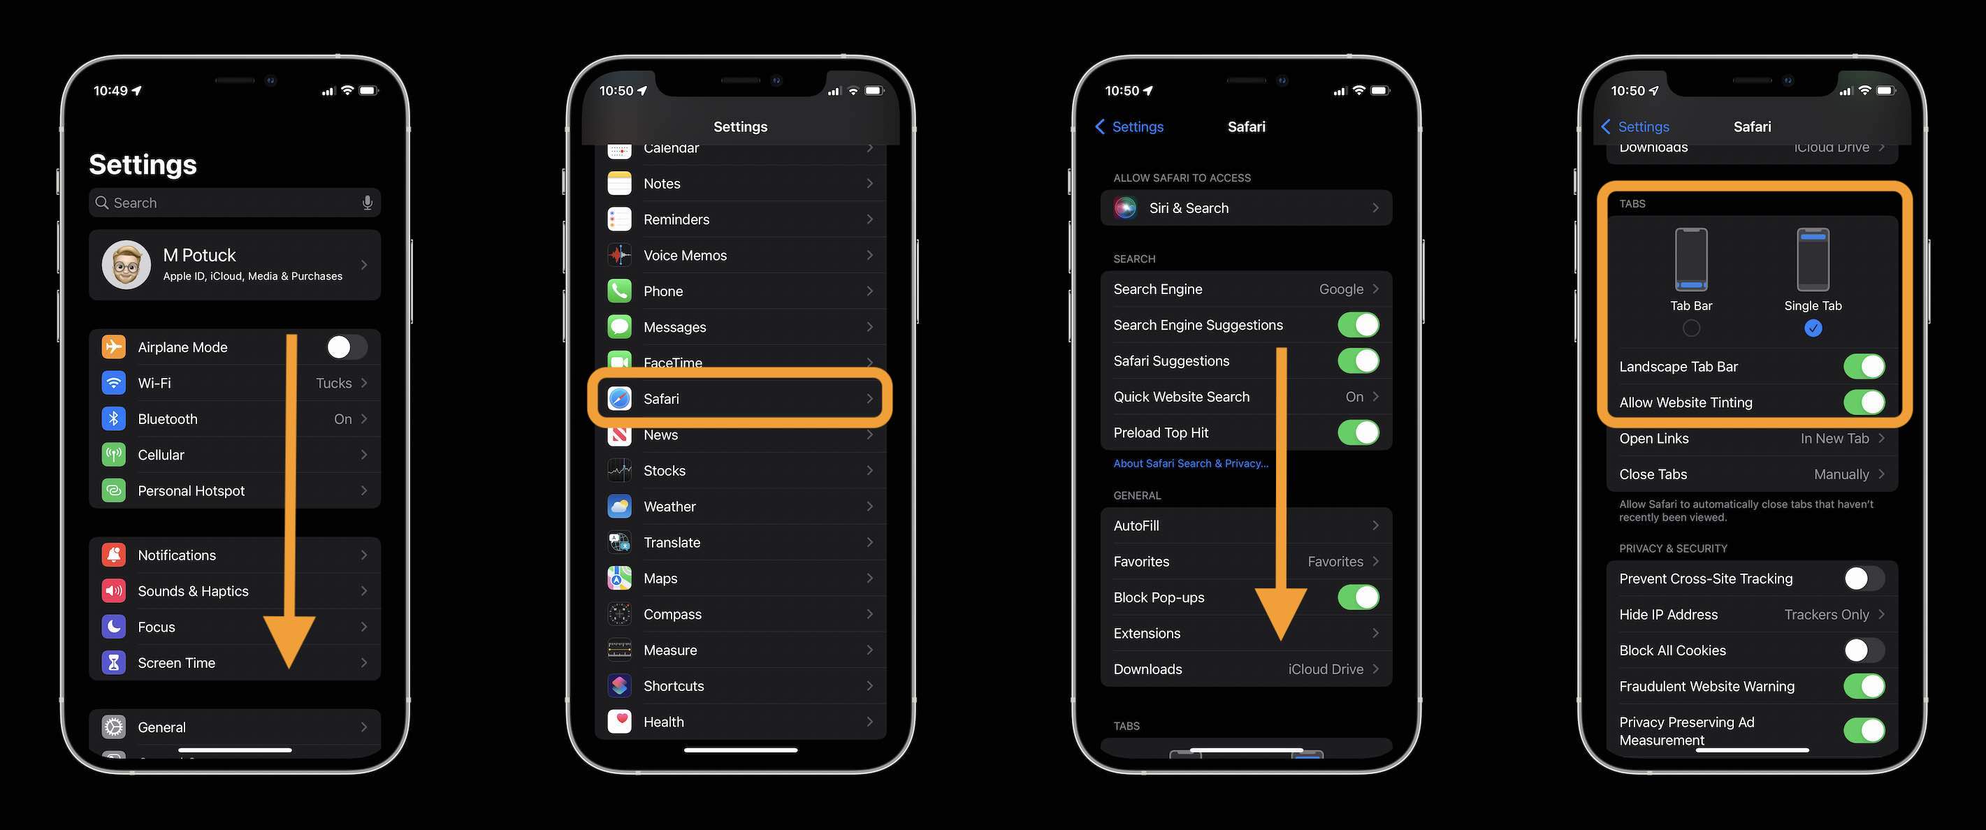Select the Tab Bar radio button
The height and width of the screenshot is (830, 1986).
coord(1690,328)
